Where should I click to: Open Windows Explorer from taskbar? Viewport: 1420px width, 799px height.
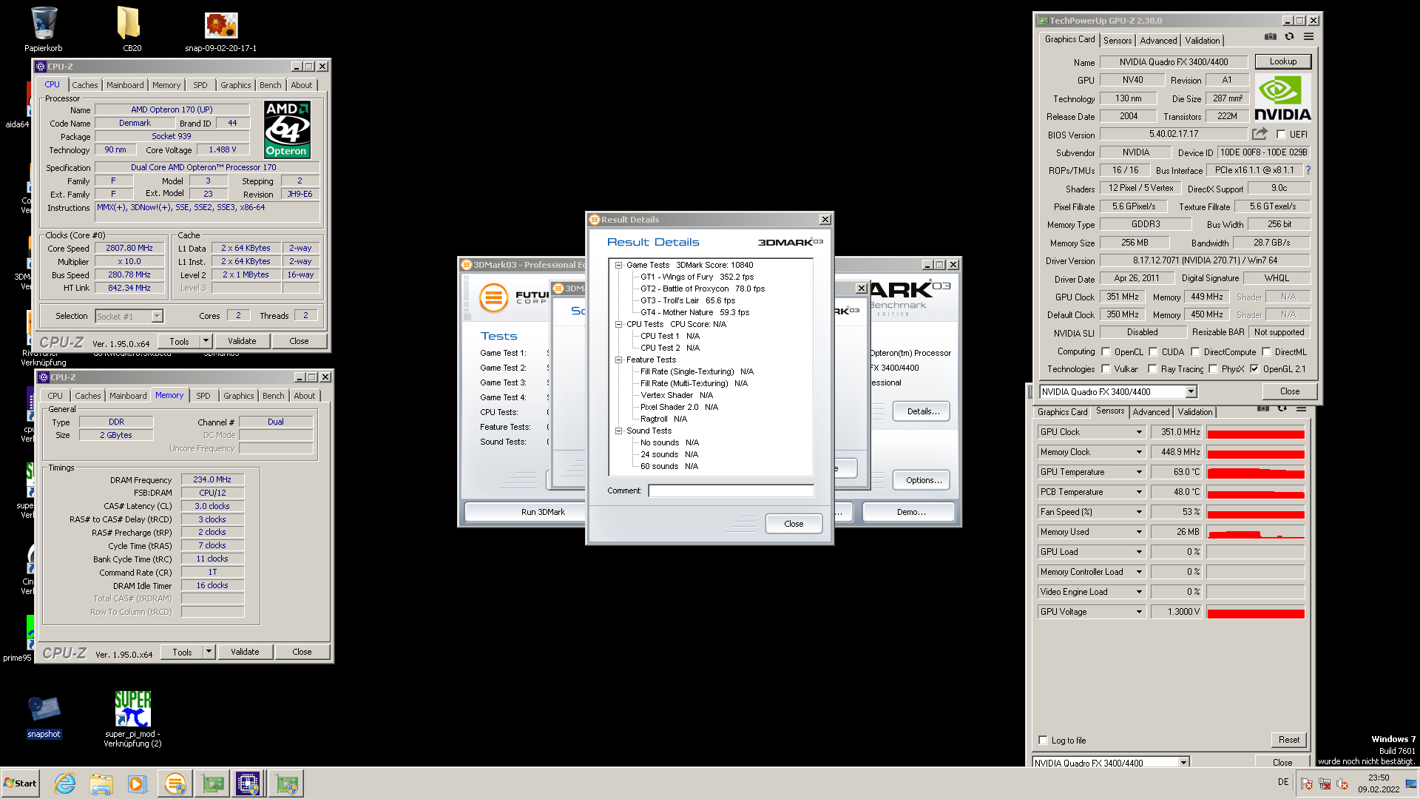pos(101,783)
